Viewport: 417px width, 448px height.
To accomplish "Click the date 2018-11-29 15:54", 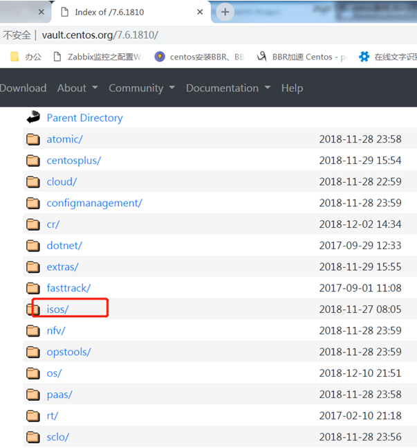I will [360, 160].
